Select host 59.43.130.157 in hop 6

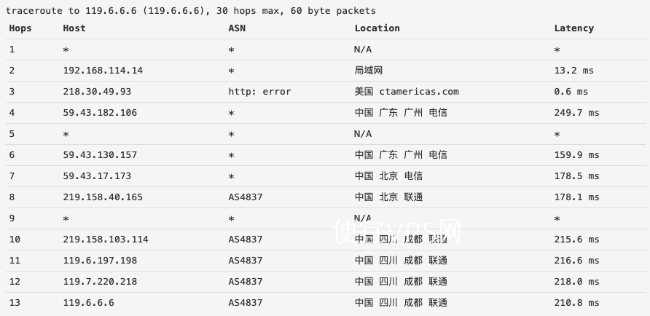pyautogui.click(x=100, y=155)
